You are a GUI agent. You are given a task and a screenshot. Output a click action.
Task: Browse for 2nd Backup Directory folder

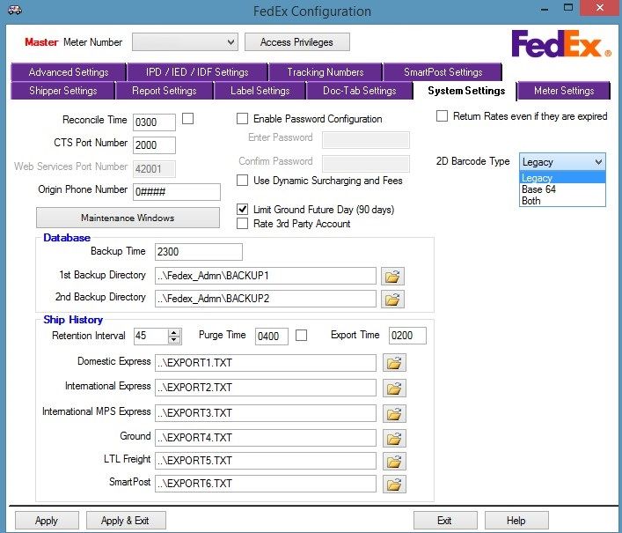coord(392,299)
